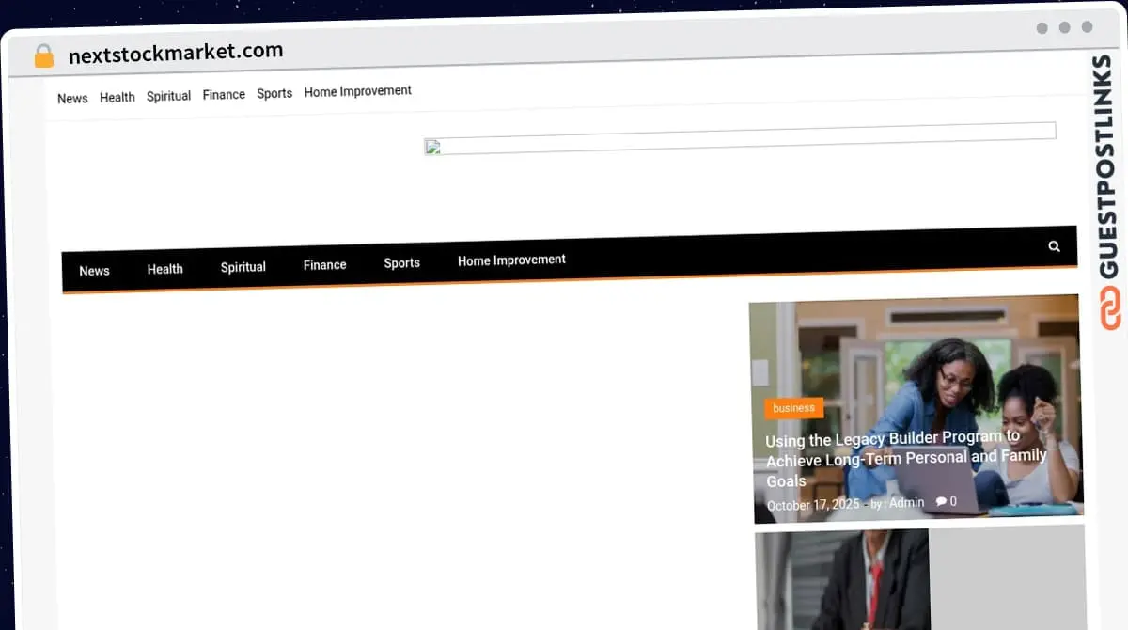Open Finance in the top menu

pyautogui.click(x=224, y=95)
